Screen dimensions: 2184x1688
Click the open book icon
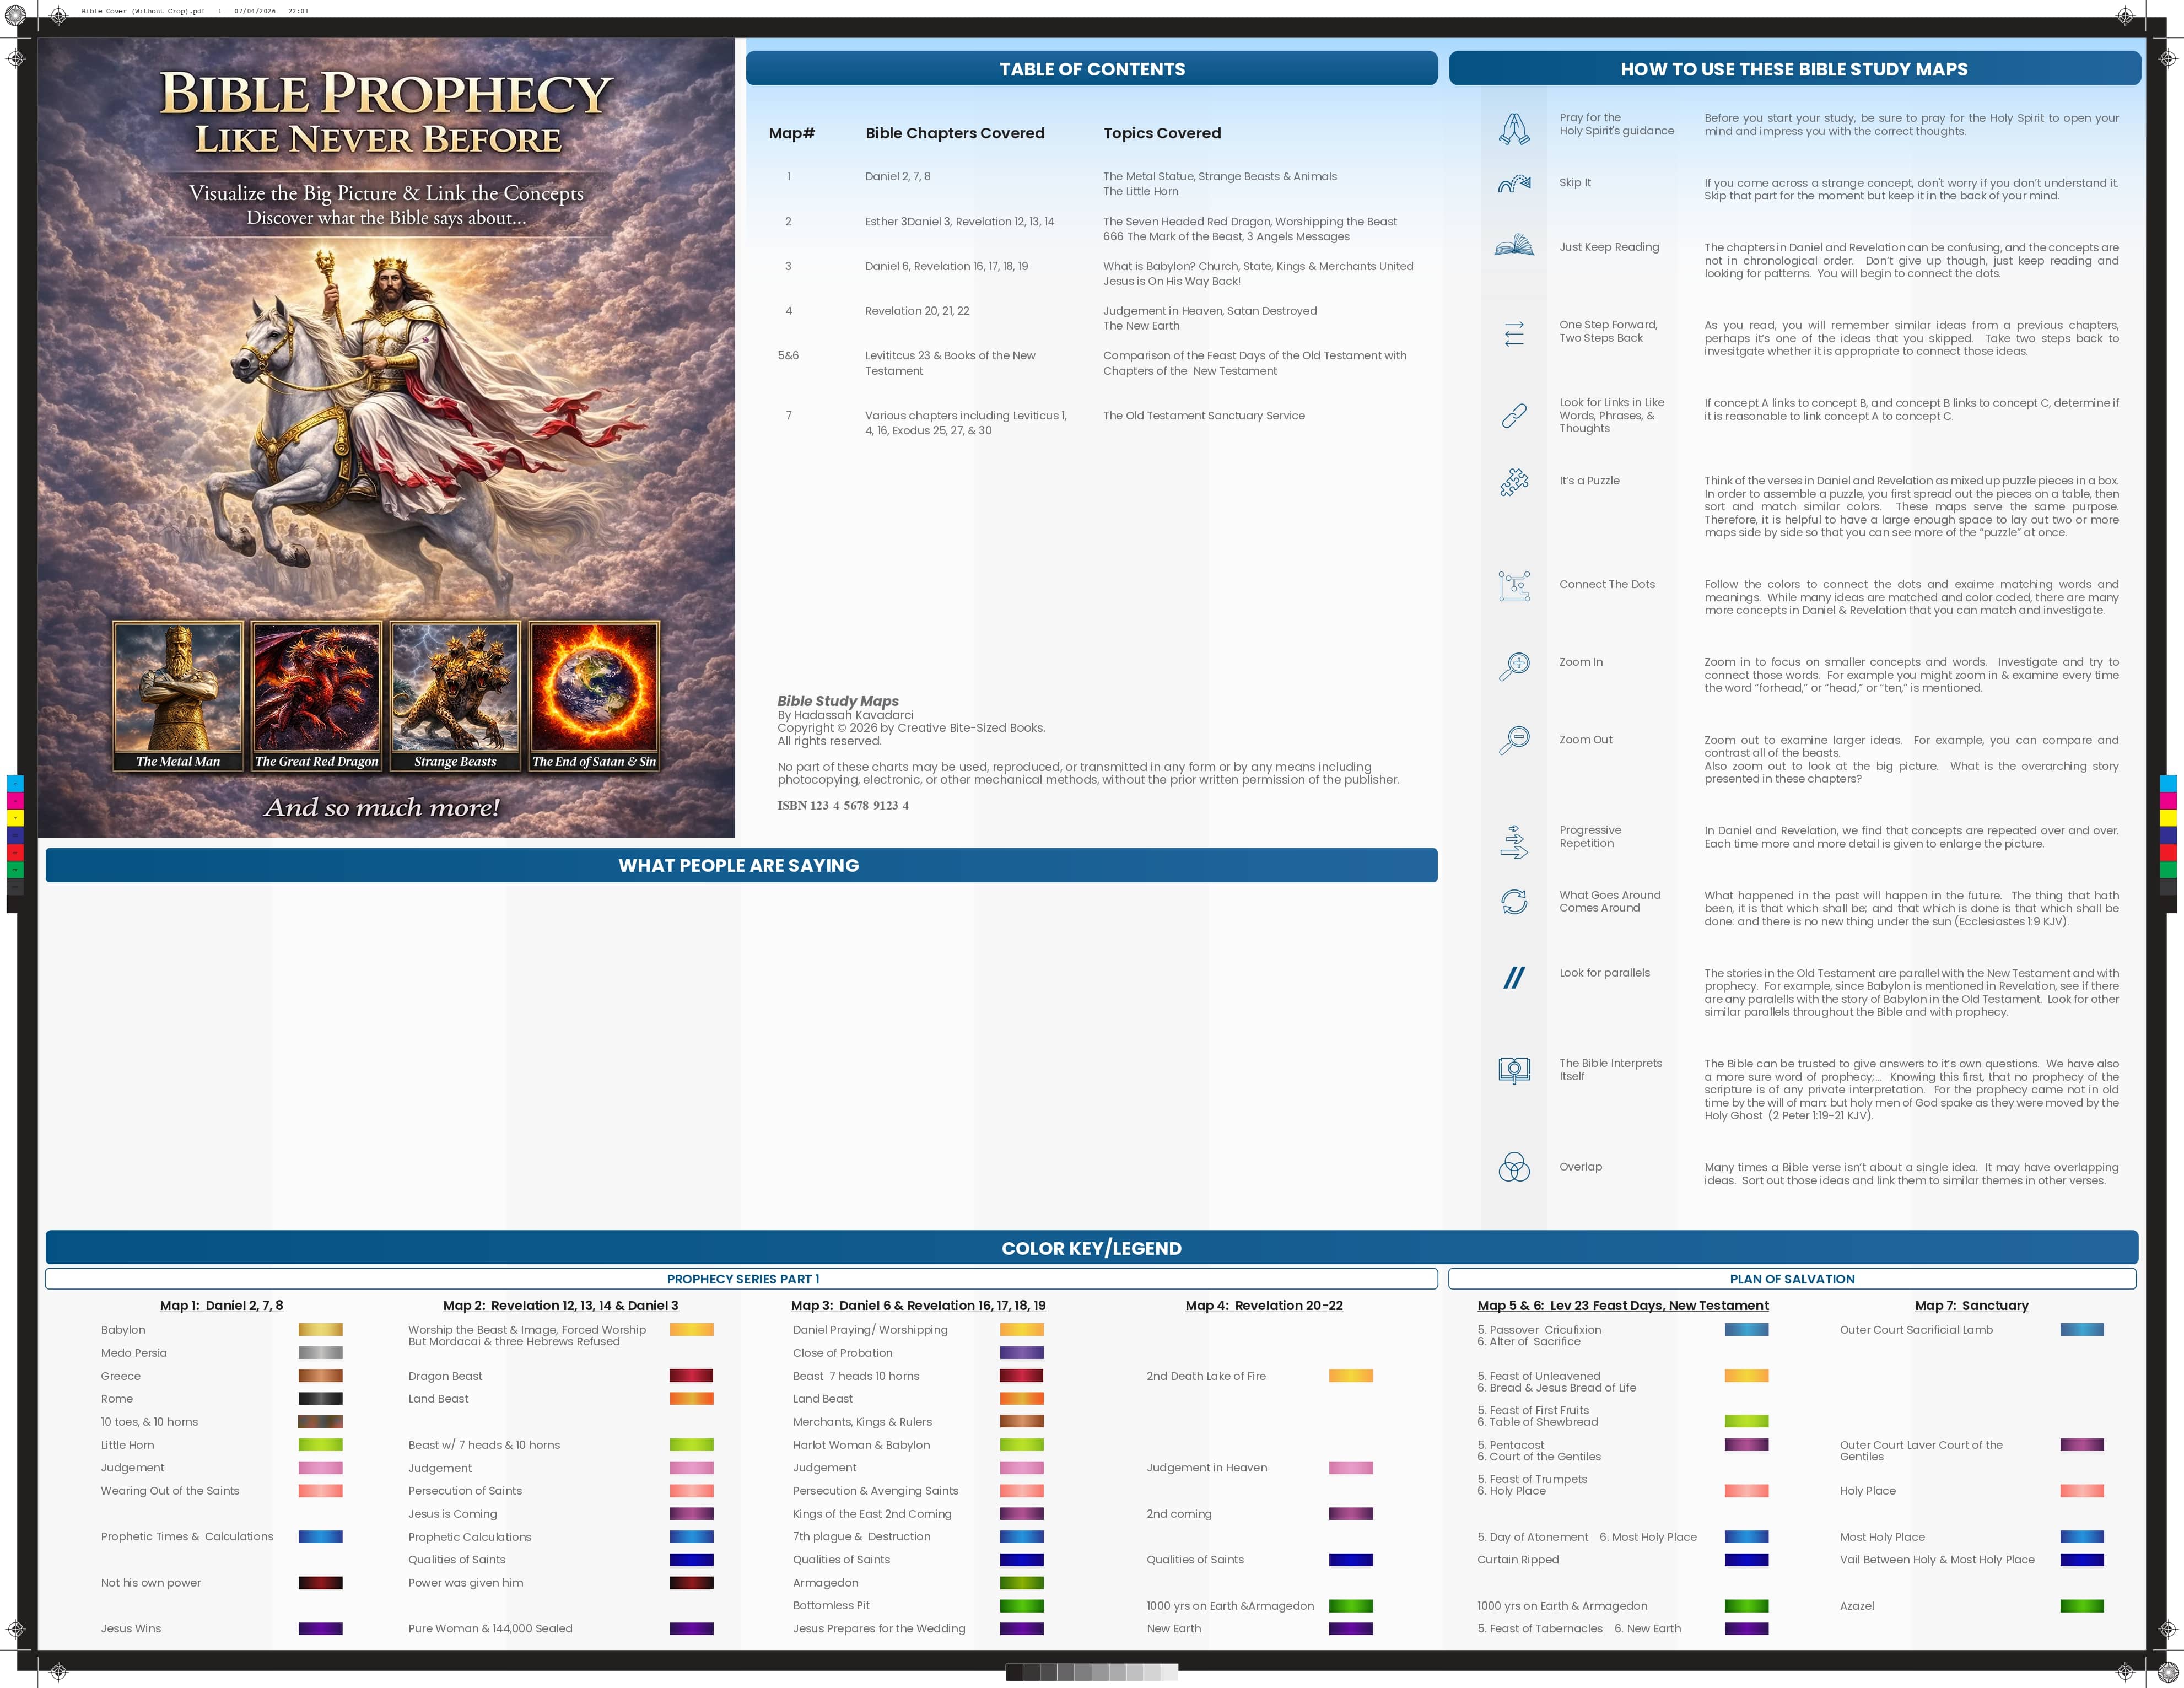click(x=1514, y=245)
